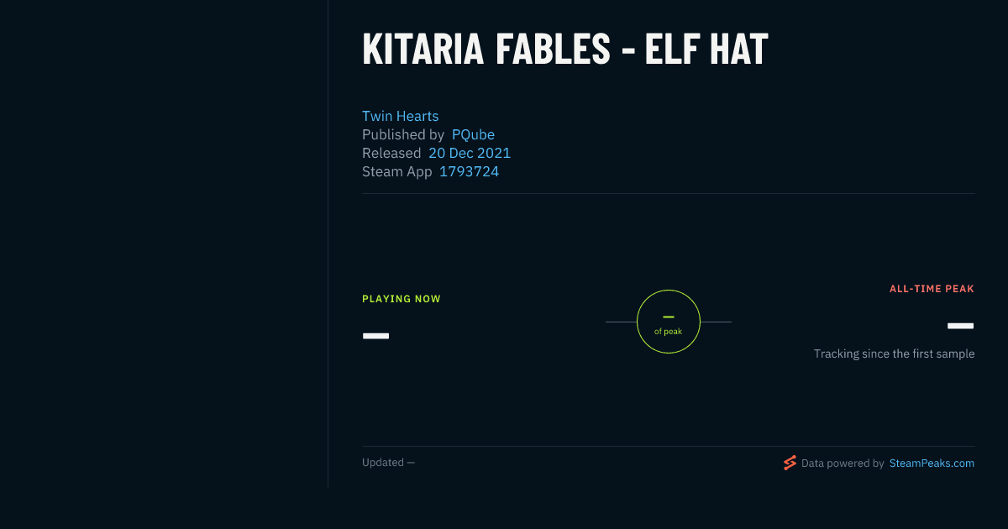The height and width of the screenshot is (529, 1008).
Task: Open the SteamPeaks.com link
Action: tap(932, 463)
